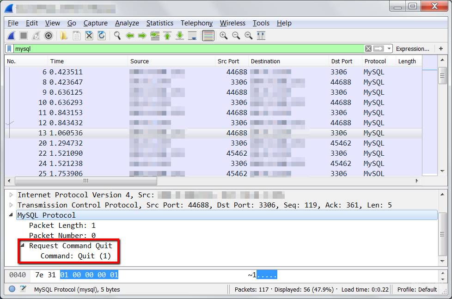The image size is (452, 299).
Task: Select packet 10 at time 0.636293
Action: pyautogui.click(x=214, y=102)
